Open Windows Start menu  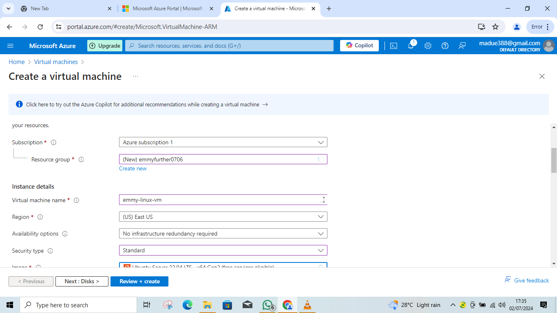tap(10, 305)
